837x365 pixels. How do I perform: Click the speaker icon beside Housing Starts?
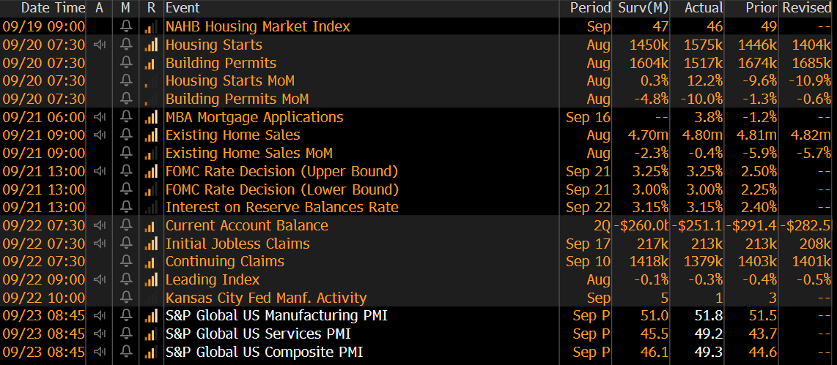100,45
